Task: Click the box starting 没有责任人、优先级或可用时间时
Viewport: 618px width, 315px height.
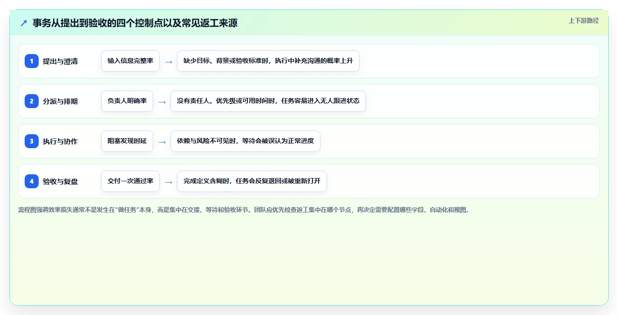Action: pos(268,101)
